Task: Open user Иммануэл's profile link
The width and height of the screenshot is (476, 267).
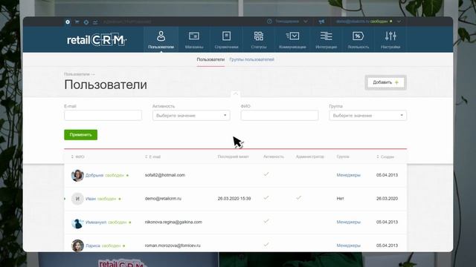Action: [96, 222]
